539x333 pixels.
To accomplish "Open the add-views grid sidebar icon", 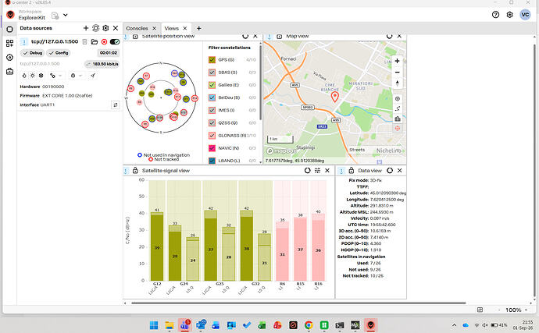I will pyautogui.click(x=9, y=43).
